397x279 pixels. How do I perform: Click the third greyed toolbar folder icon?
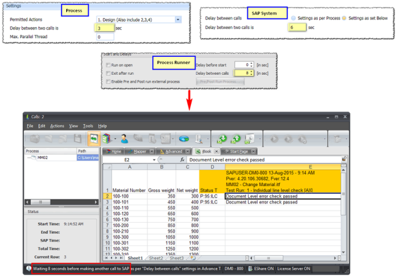coord(63,139)
